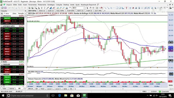Choose the area chart style icon
Viewport: 174px width, 98px height.
[51, 8]
